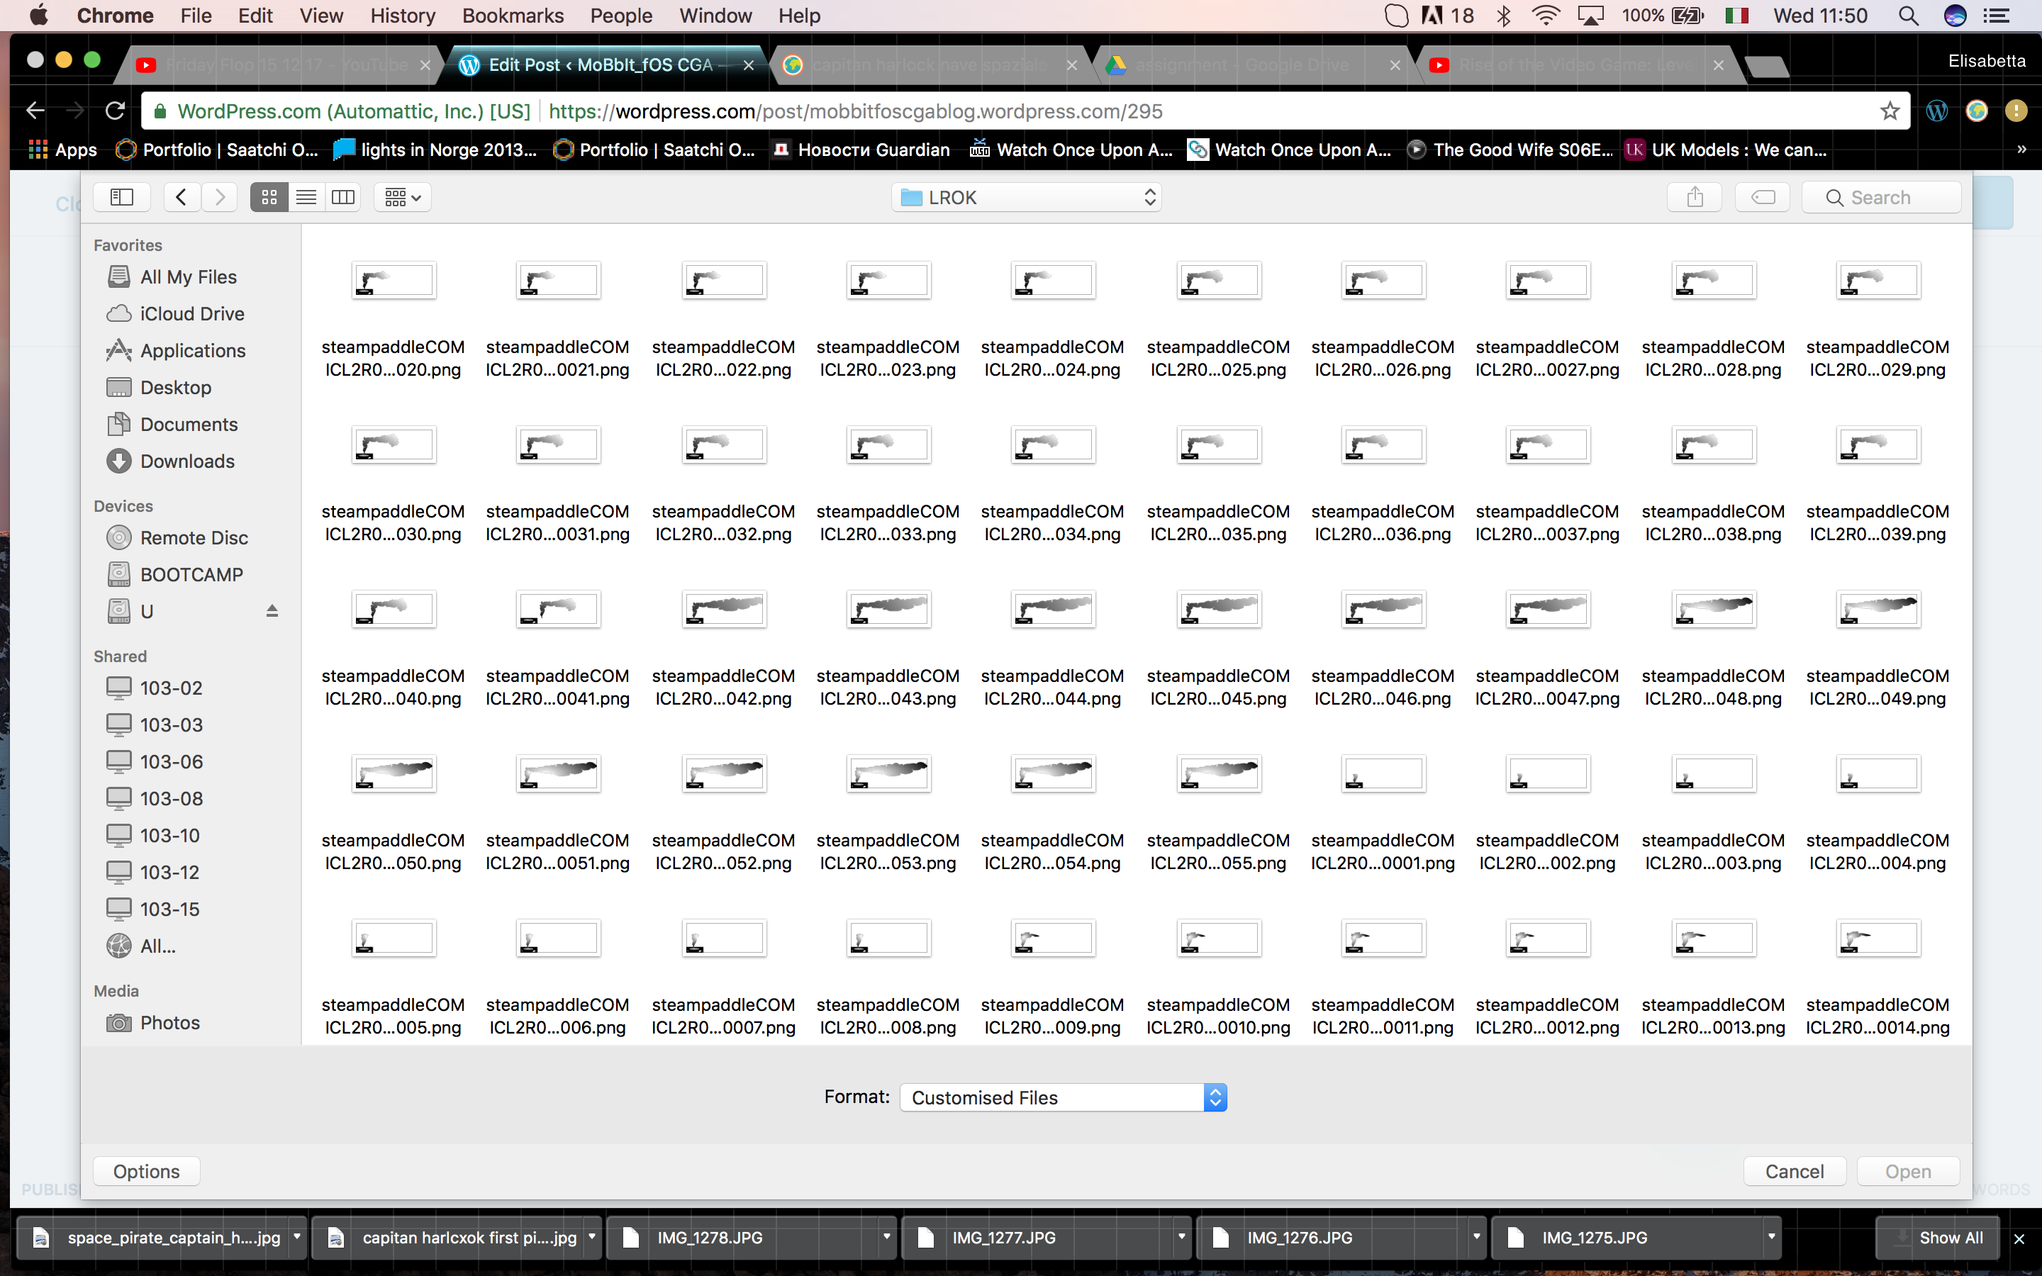2042x1276 pixels.
Task: Bookmark this page with star icon
Action: tap(1890, 111)
